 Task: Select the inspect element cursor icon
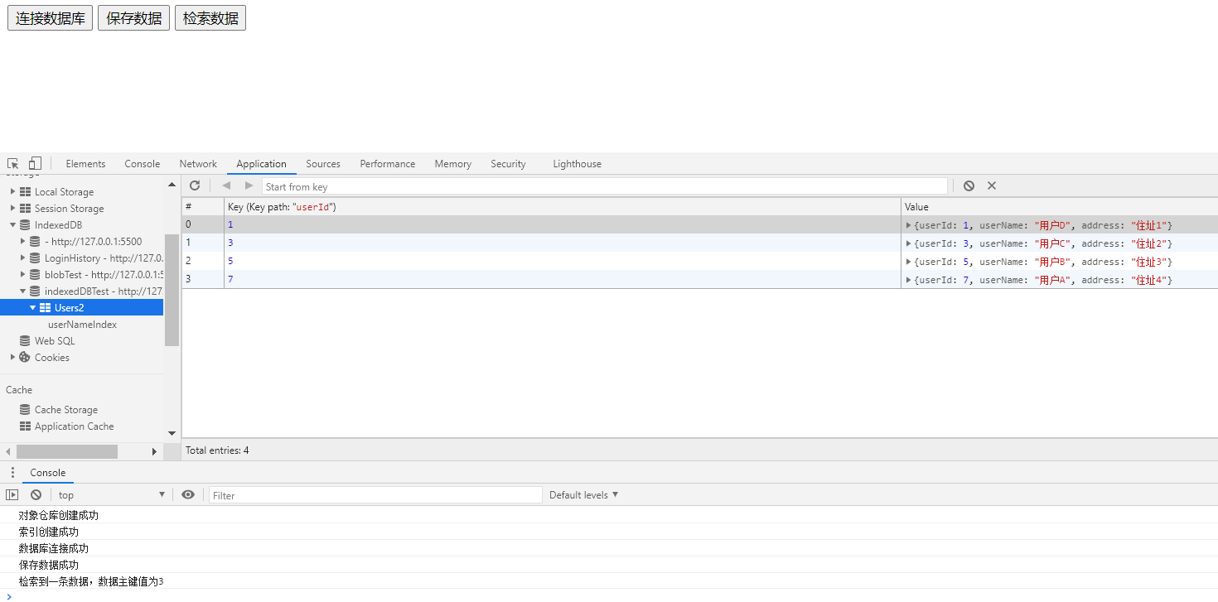13,164
